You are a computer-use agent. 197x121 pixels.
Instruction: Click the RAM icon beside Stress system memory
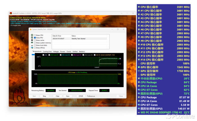click(x=32, y=43)
